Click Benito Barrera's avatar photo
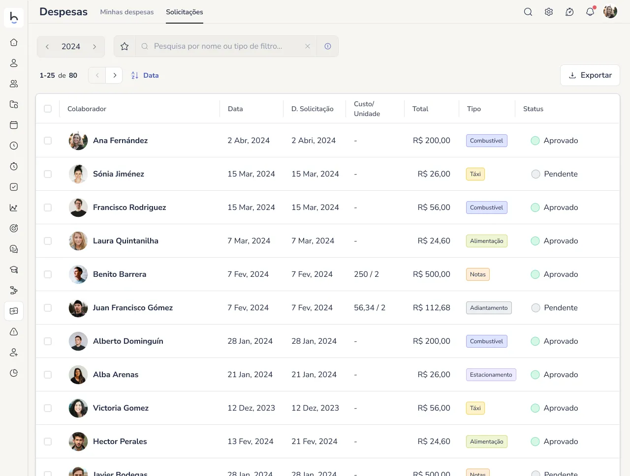Screen dimensions: 630x476 click(x=78, y=274)
